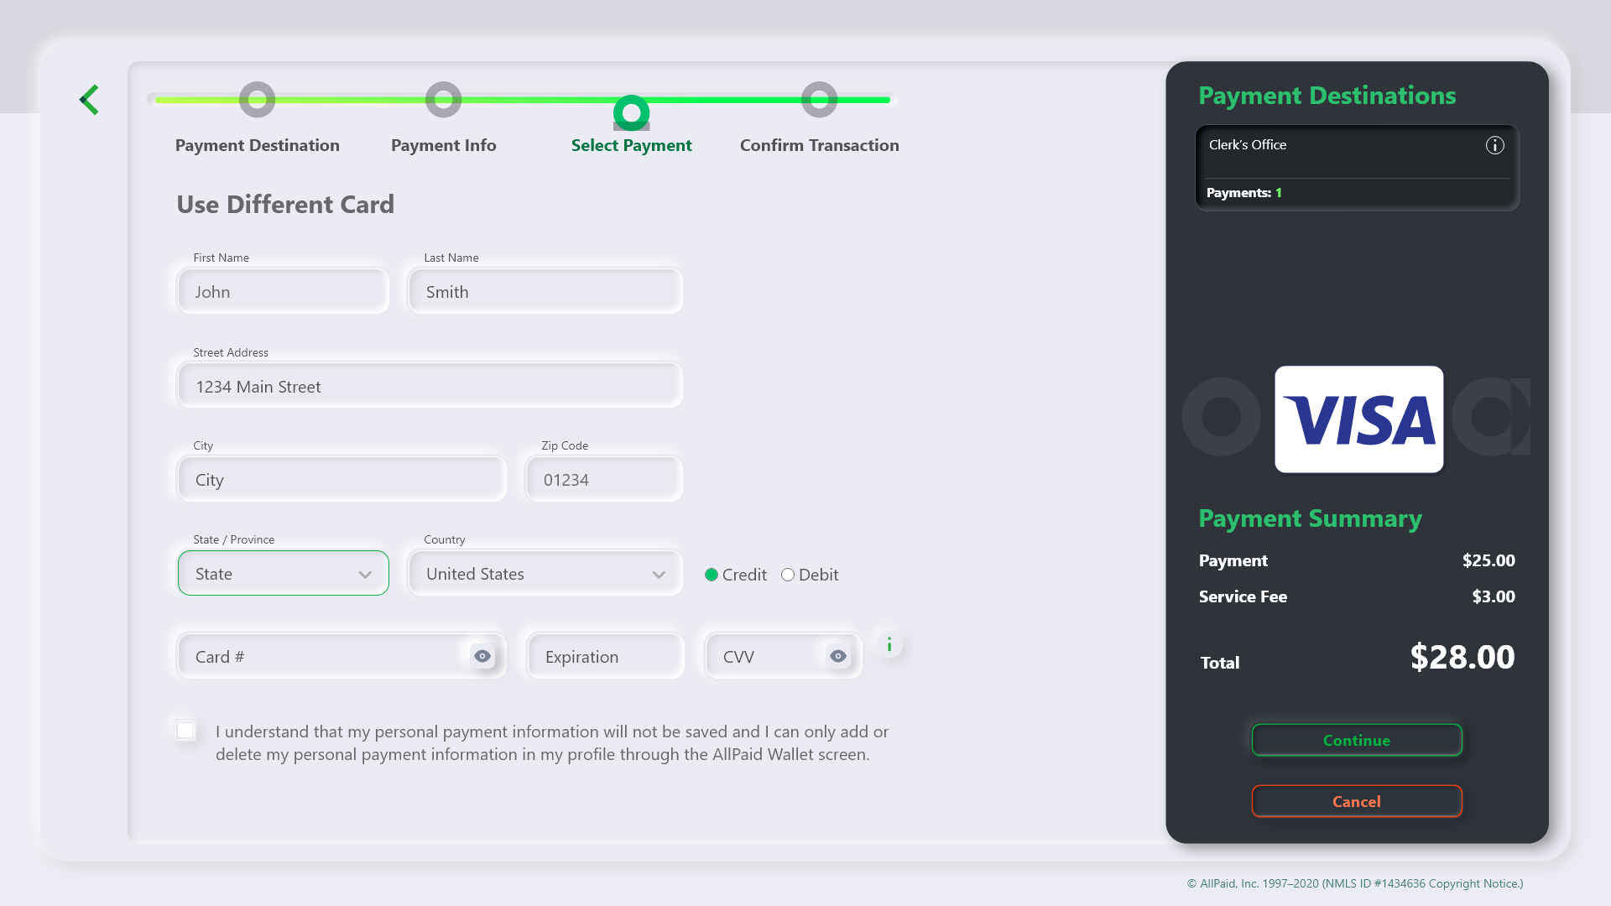This screenshot has height=906, width=1611.
Task: Click the Clerk's Office info icon
Action: tap(1494, 145)
